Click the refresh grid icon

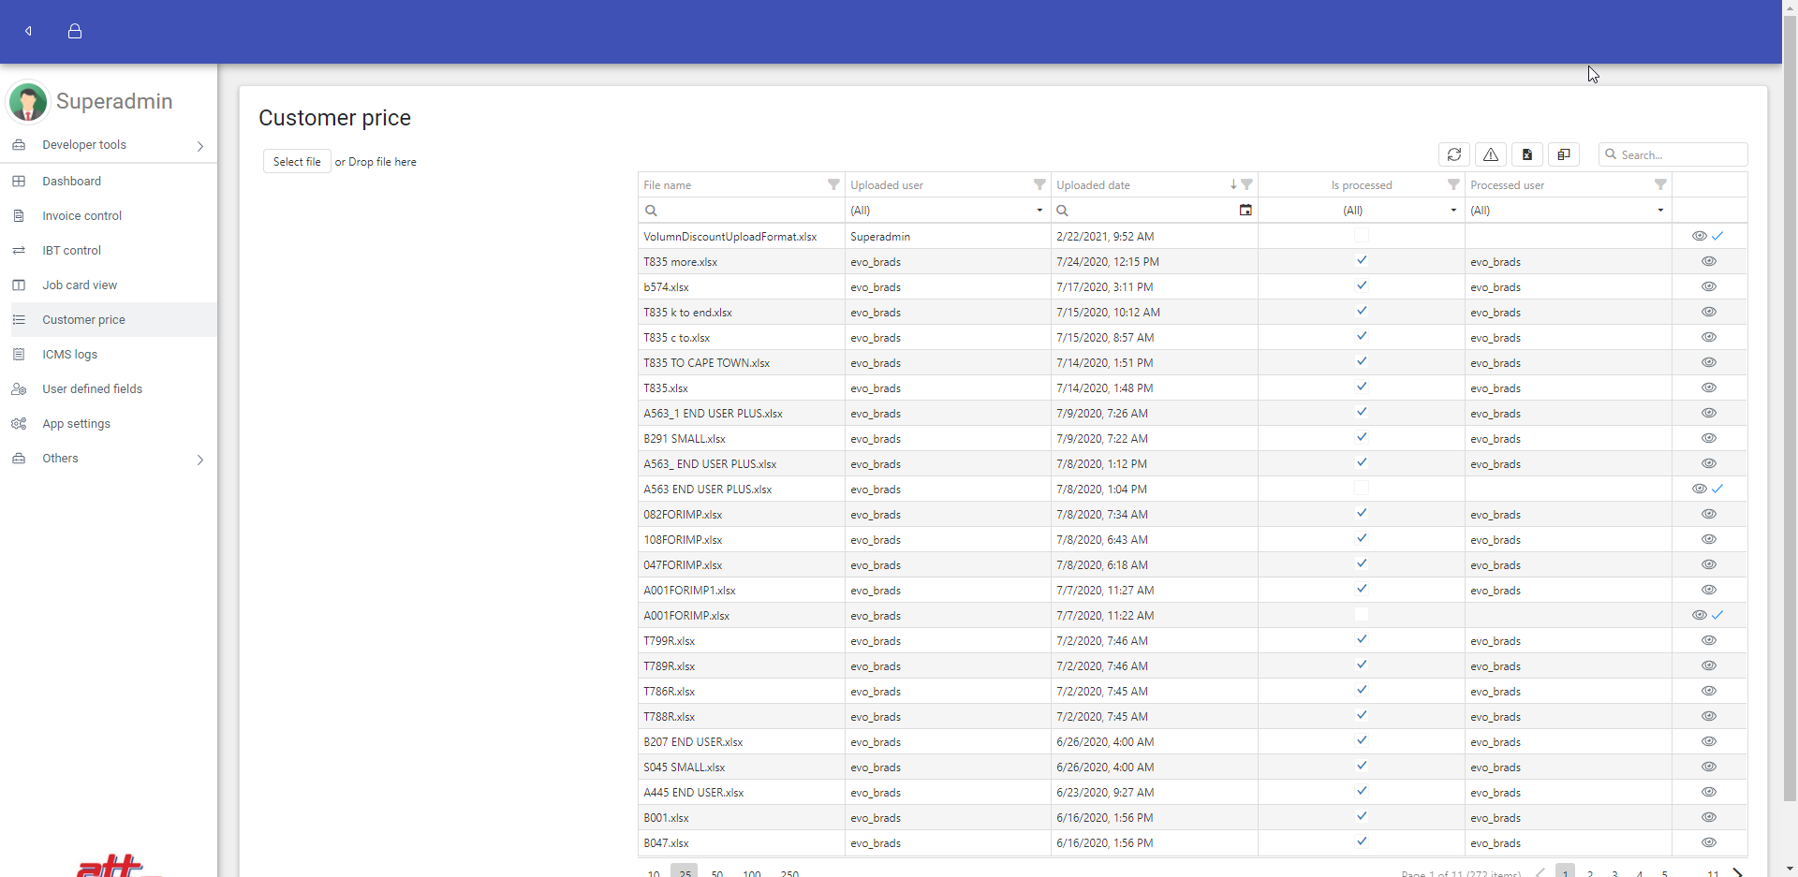(1453, 154)
